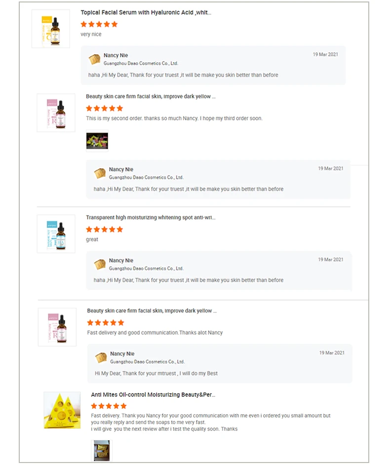
Task: Open 'Topical Facial Serum with Hyaluronic Acid' title
Action: click(x=146, y=12)
